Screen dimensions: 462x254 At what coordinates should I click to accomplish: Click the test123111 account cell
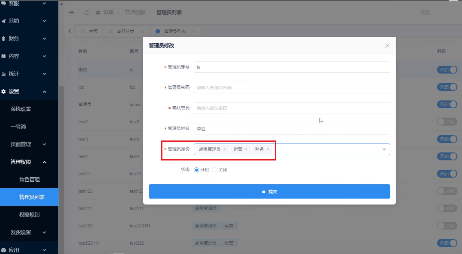coord(140,226)
